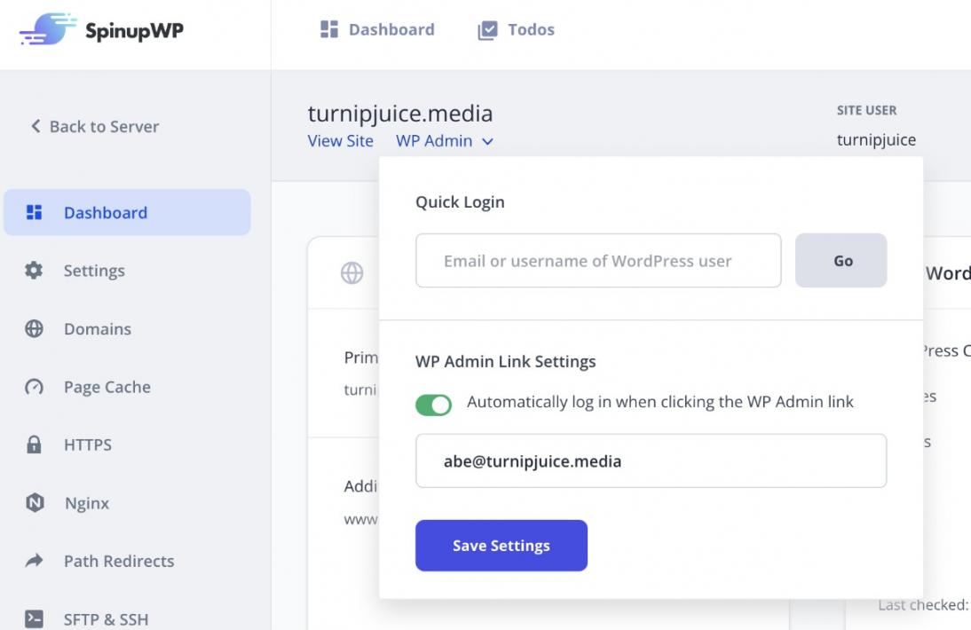This screenshot has width=971, height=630.
Task: Click the Dashboard grid icon in top navigation
Action: click(x=328, y=29)
